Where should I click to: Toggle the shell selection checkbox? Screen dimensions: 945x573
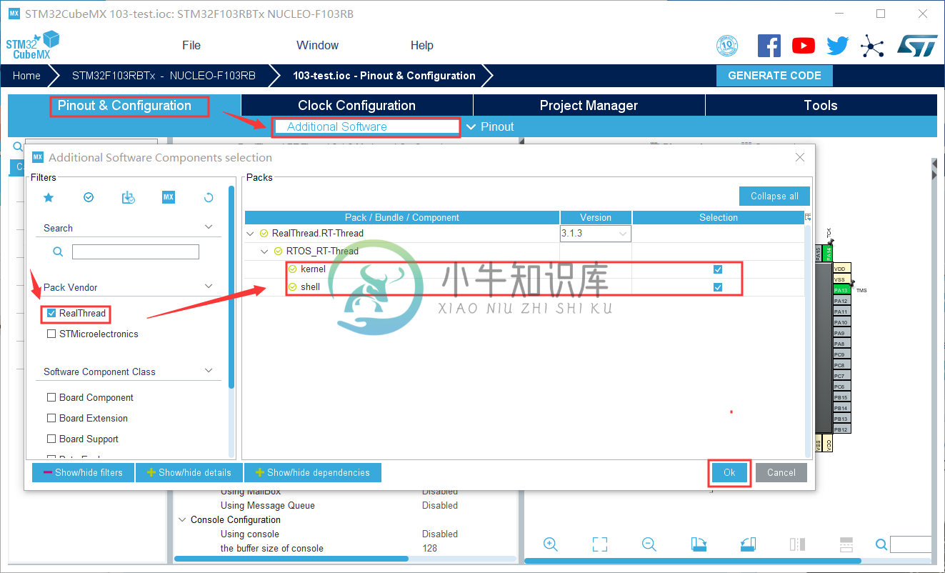click(x=718, y=287)
